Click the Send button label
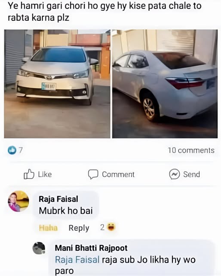221x276 pixels. point(191,174)
